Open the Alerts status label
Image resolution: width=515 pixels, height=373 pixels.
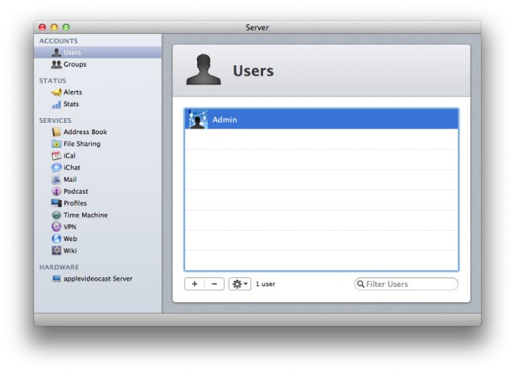(x=72, y=92)
